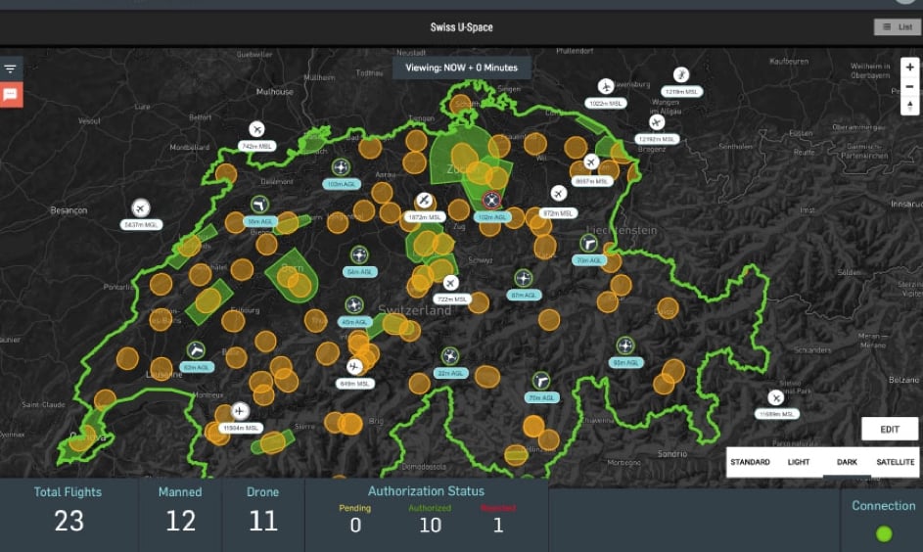Click the Viewing NOW + 0 Minutes banner
Image resolution: width=923 pixels, height=552 pixels.
point(462,68)
